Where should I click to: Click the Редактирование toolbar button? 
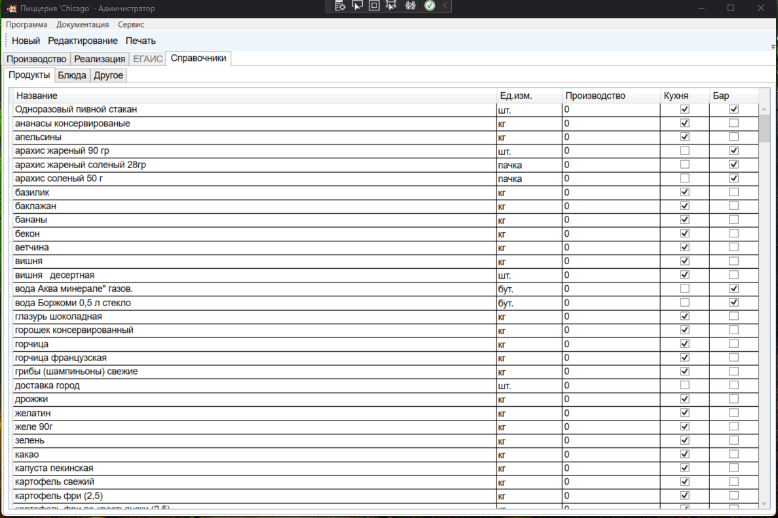83,41
